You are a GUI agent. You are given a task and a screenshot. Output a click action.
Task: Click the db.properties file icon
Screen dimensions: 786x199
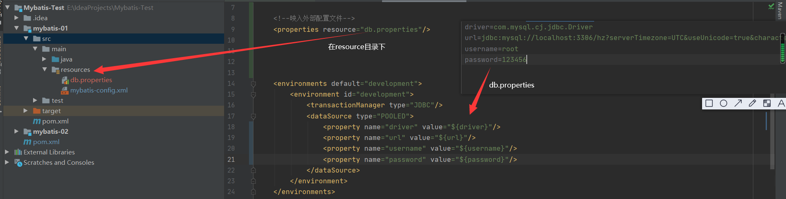pyautogui.click(x=65, y=80)
